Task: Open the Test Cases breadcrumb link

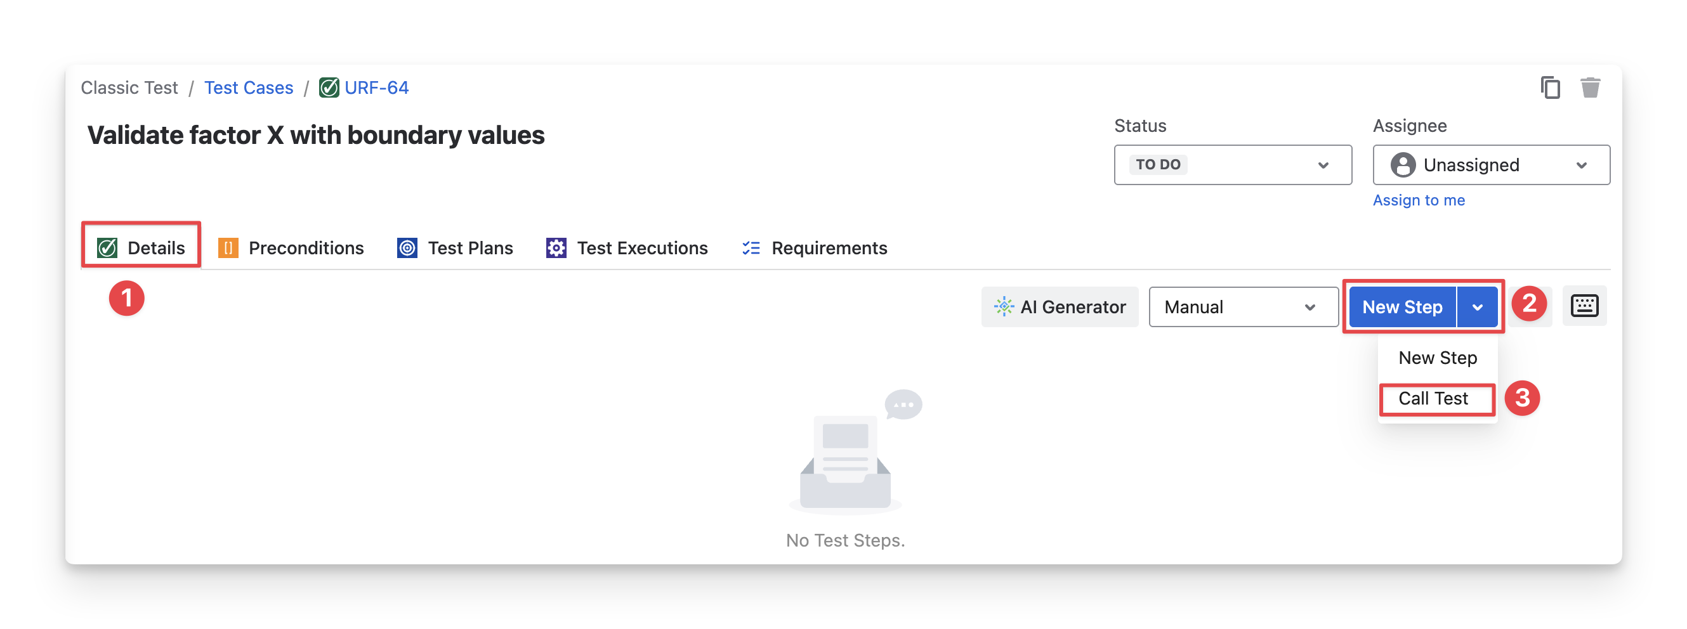Action: pyautogui.click(x=248, y=88)
